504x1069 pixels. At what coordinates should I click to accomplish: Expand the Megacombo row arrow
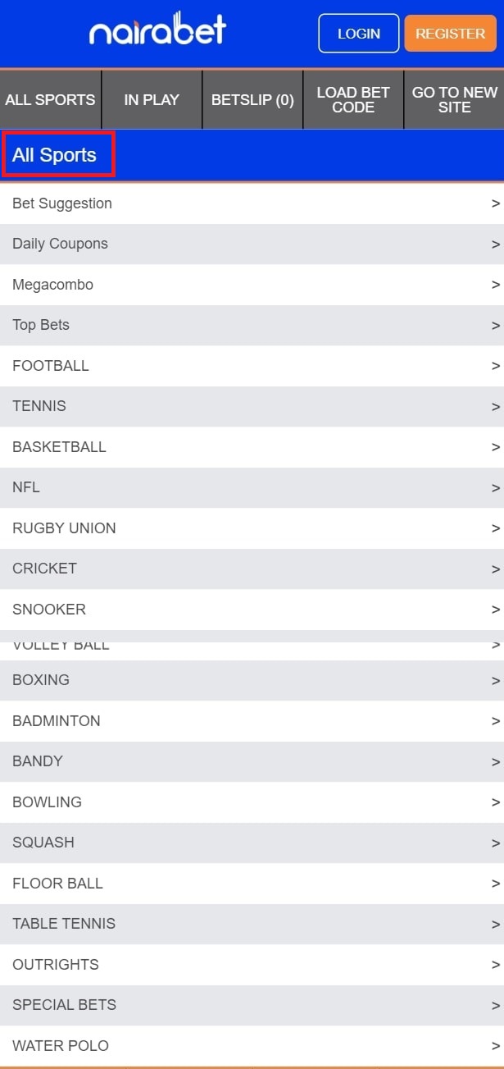(x=495, y=285)
